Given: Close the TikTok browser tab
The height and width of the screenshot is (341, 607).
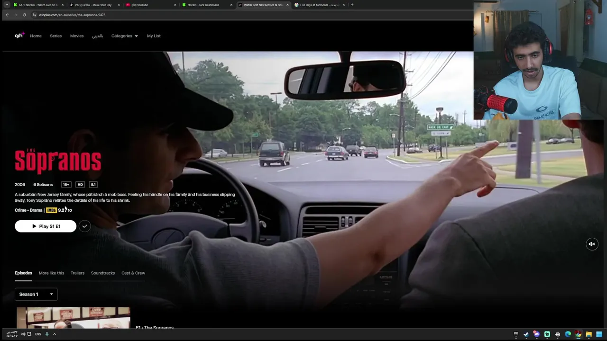Looking at the screenshot, I should coord(119,5).
